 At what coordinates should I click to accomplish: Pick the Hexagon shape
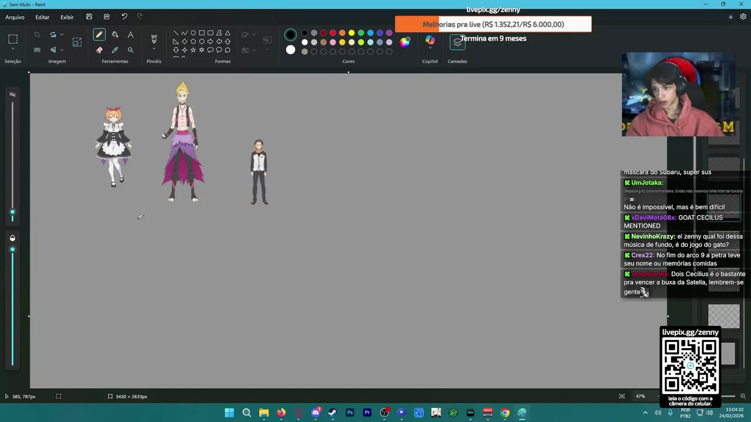click(202, 42)
